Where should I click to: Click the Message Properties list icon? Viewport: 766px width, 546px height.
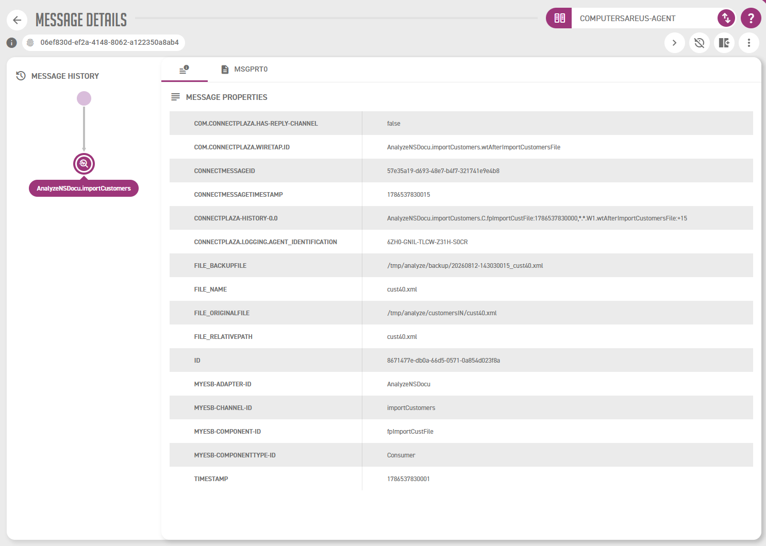pos(176,97)
